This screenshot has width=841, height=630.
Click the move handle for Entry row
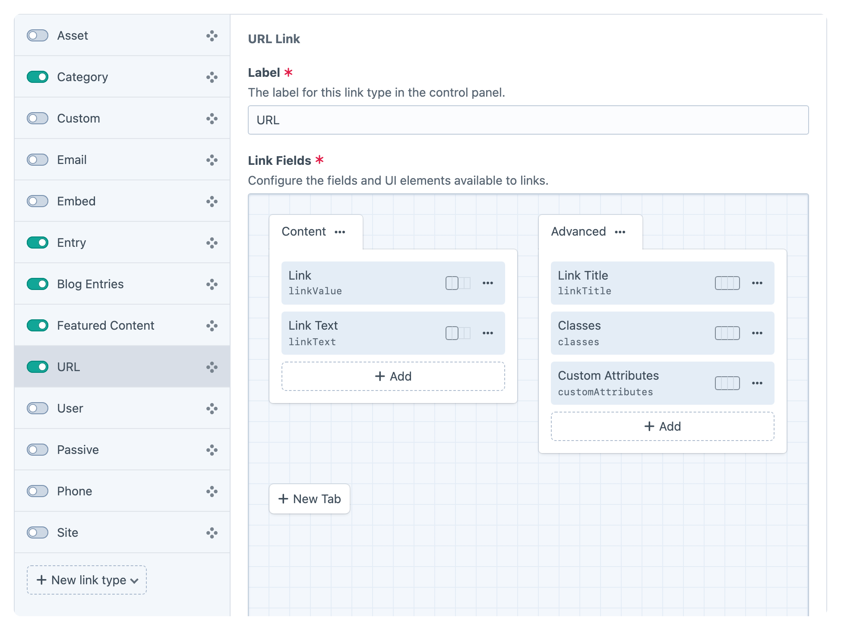click(212, 243)
